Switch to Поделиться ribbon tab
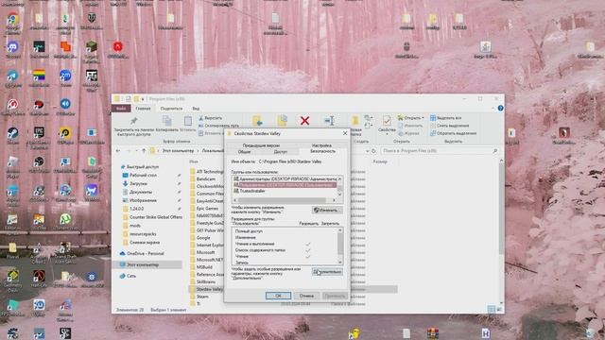Screen dimensions: 605x340 [x=171, y=109]
